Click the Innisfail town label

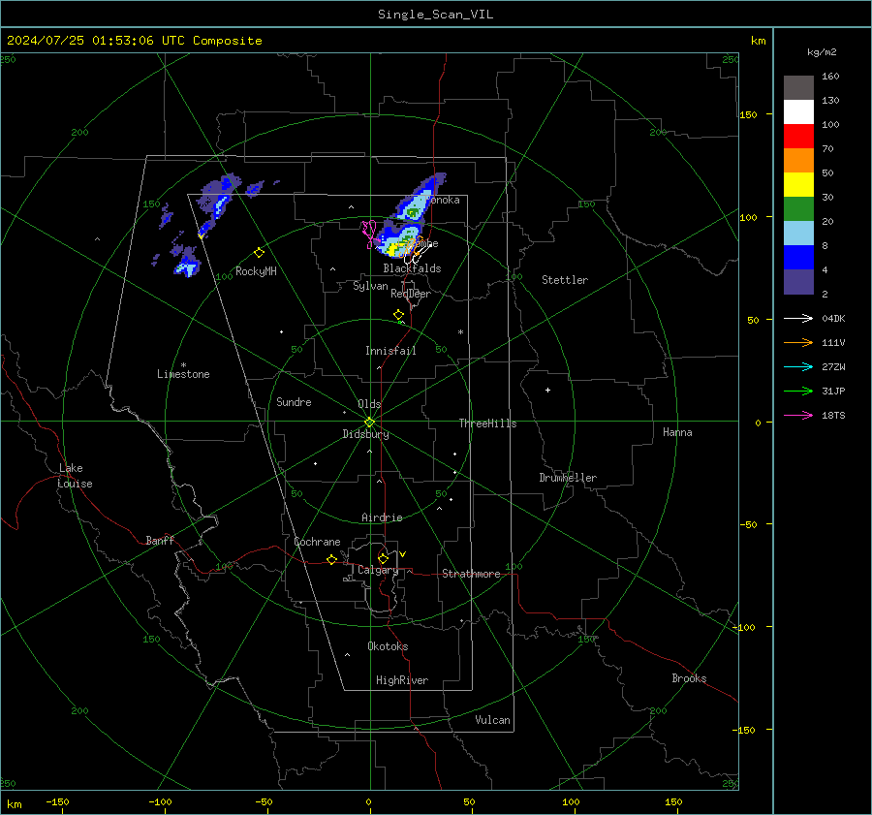[390, 351]
